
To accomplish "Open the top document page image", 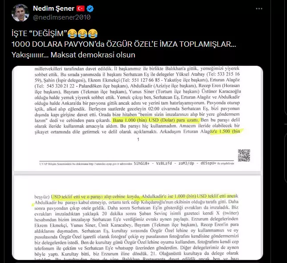I will tap(137, 118).
